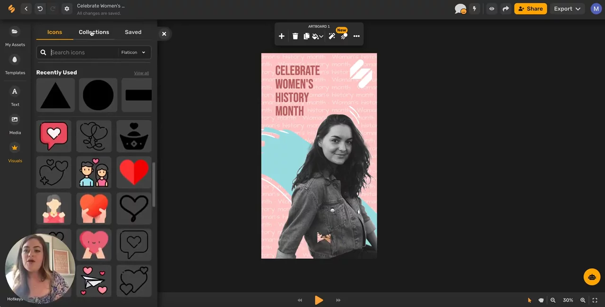Open the Templates sidebar panel
This screenshot has height=307, width=605.
(x=15, y=65)
